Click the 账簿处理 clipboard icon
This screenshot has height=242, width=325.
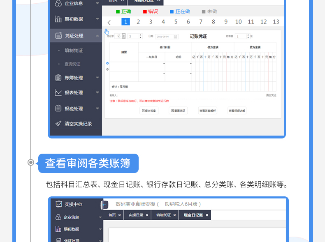(58, 78)
